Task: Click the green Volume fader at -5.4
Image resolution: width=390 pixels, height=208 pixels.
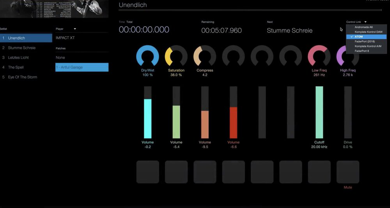Action: [176, 112]
